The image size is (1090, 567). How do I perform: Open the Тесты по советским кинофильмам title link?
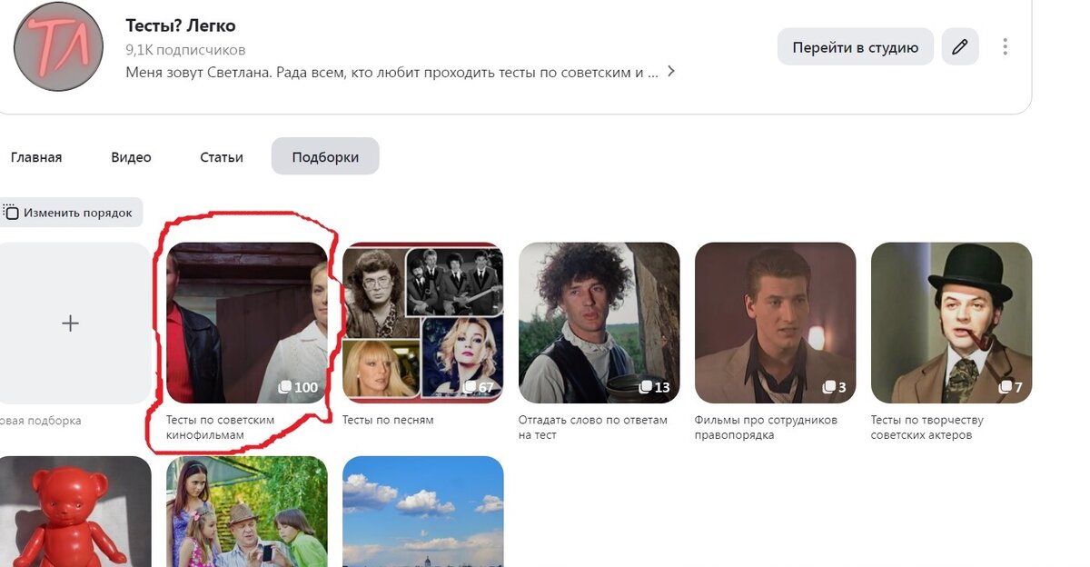pyautogui.click(x=221, y=428)
